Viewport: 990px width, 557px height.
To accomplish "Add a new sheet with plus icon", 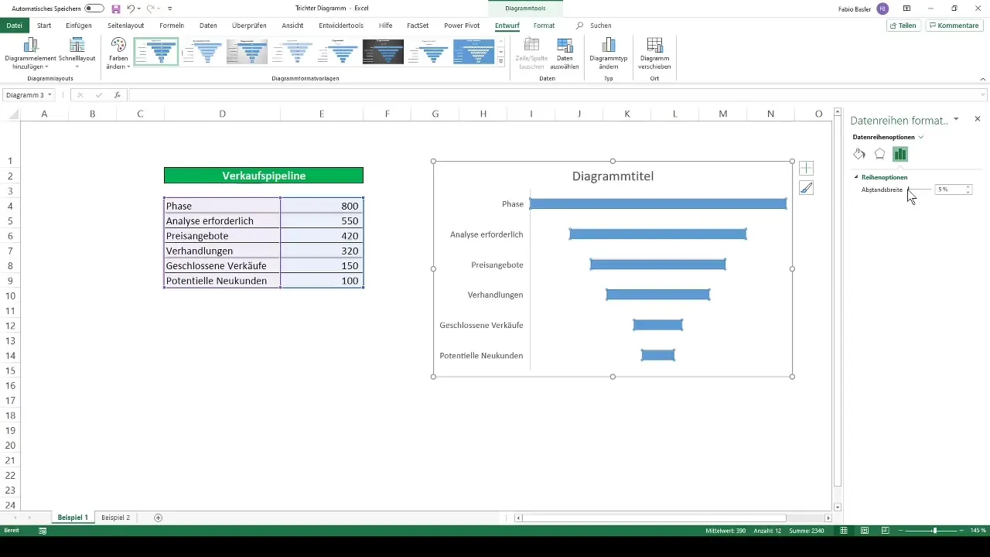I will click(x=159, y=518).
